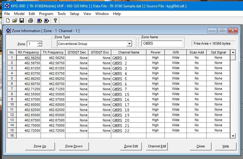Click the Write data to radio icon

(46, 20)
